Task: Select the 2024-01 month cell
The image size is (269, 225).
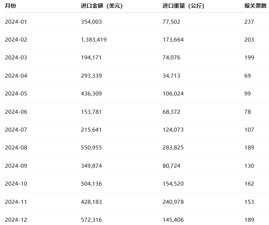Action: 16,22
